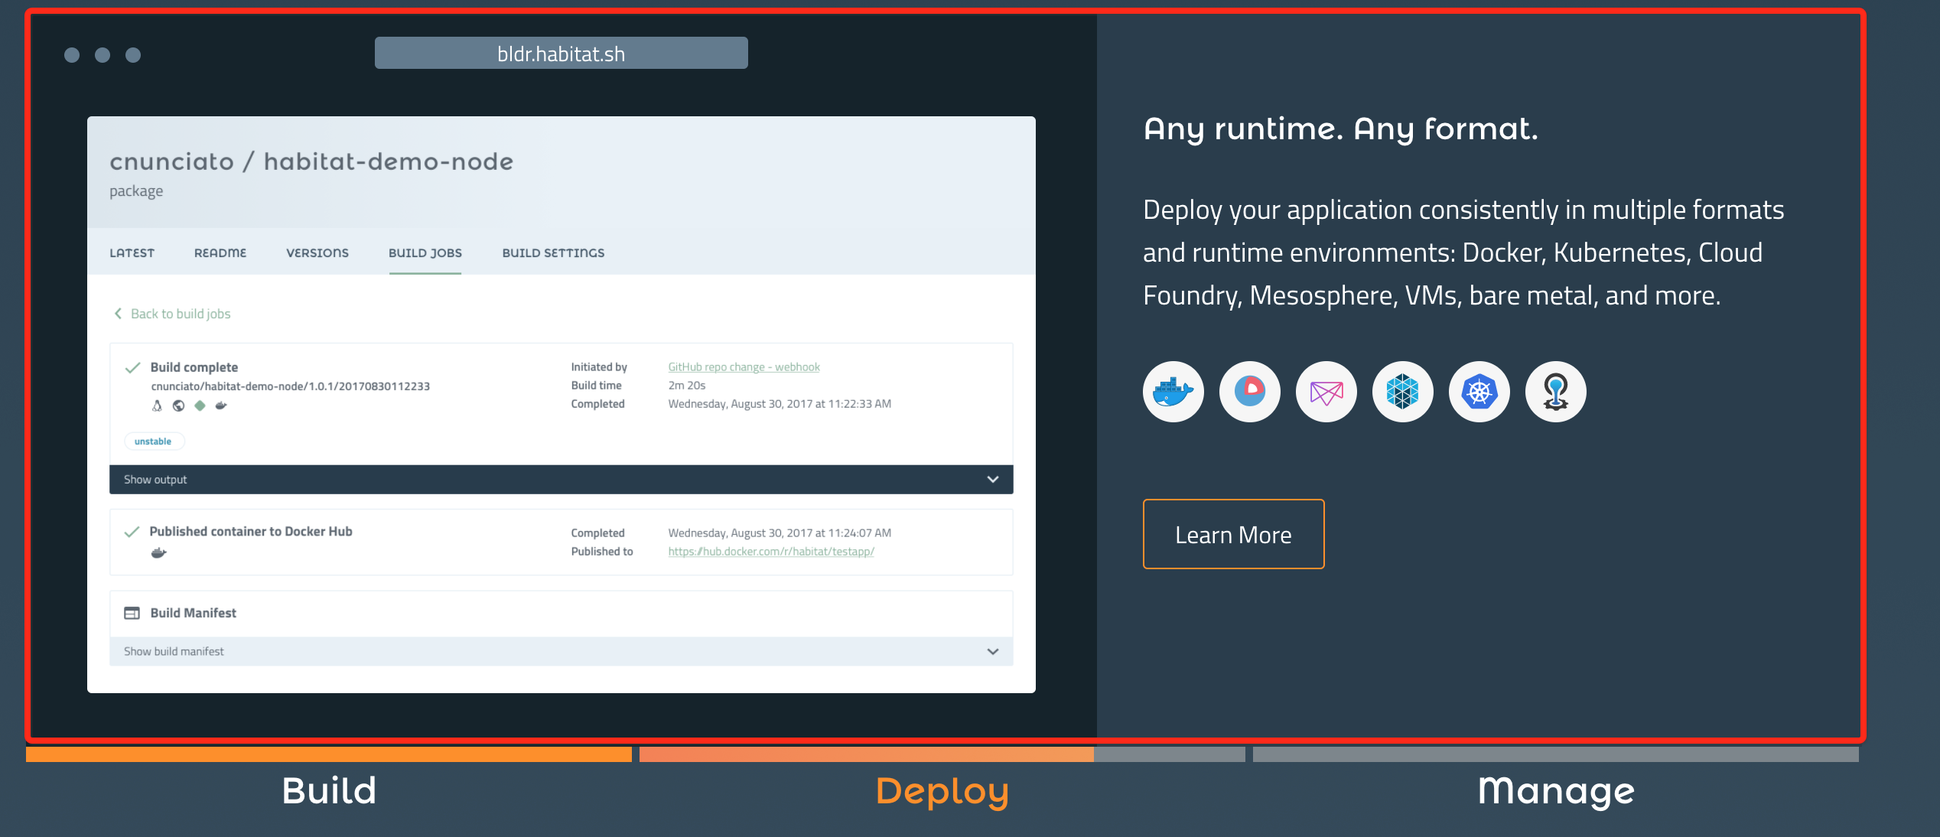Click the Linux penguin icon under Build complete
The image size is (1940, 837).
[157, 405]
